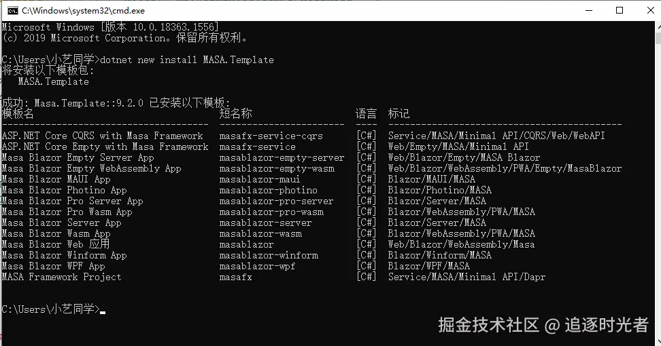The width and height of the screenshot is (661, 346).
Task: Click the vertical scrollbar up arrow
Action: [658, 26]
